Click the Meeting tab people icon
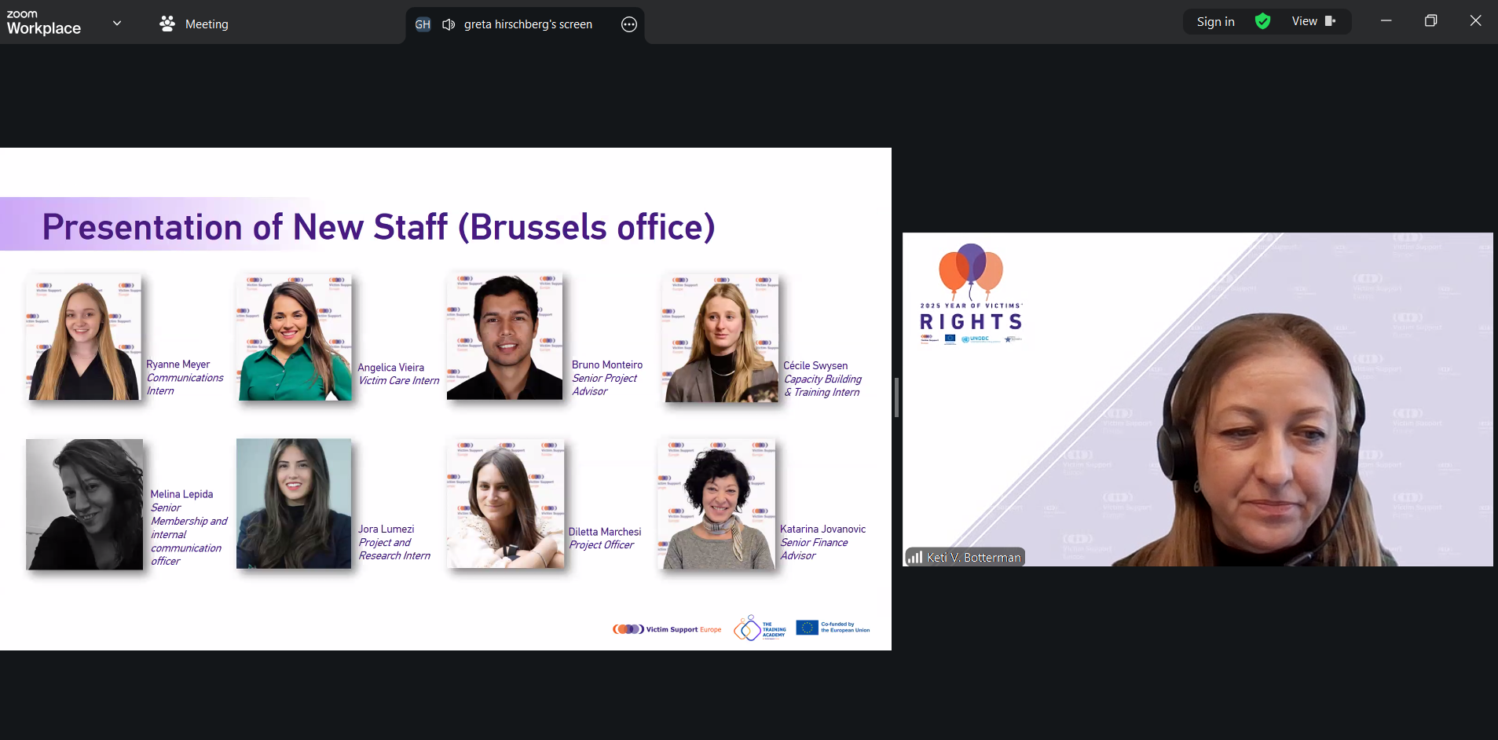The height and width of the screenshot is (740, 1498). click(x=167, y=24)
